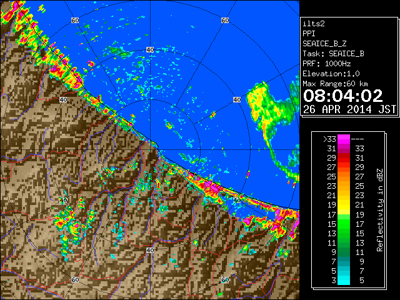Click the northwest 60 km range ring label
This screenshot has width=400, height=300.
(x=75, y=20)
